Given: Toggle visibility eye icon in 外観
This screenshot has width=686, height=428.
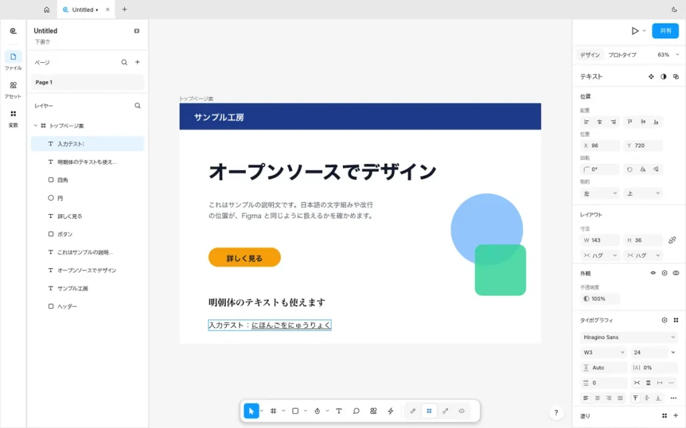Looking at the screenshot, I should click(x=653, y=273).
